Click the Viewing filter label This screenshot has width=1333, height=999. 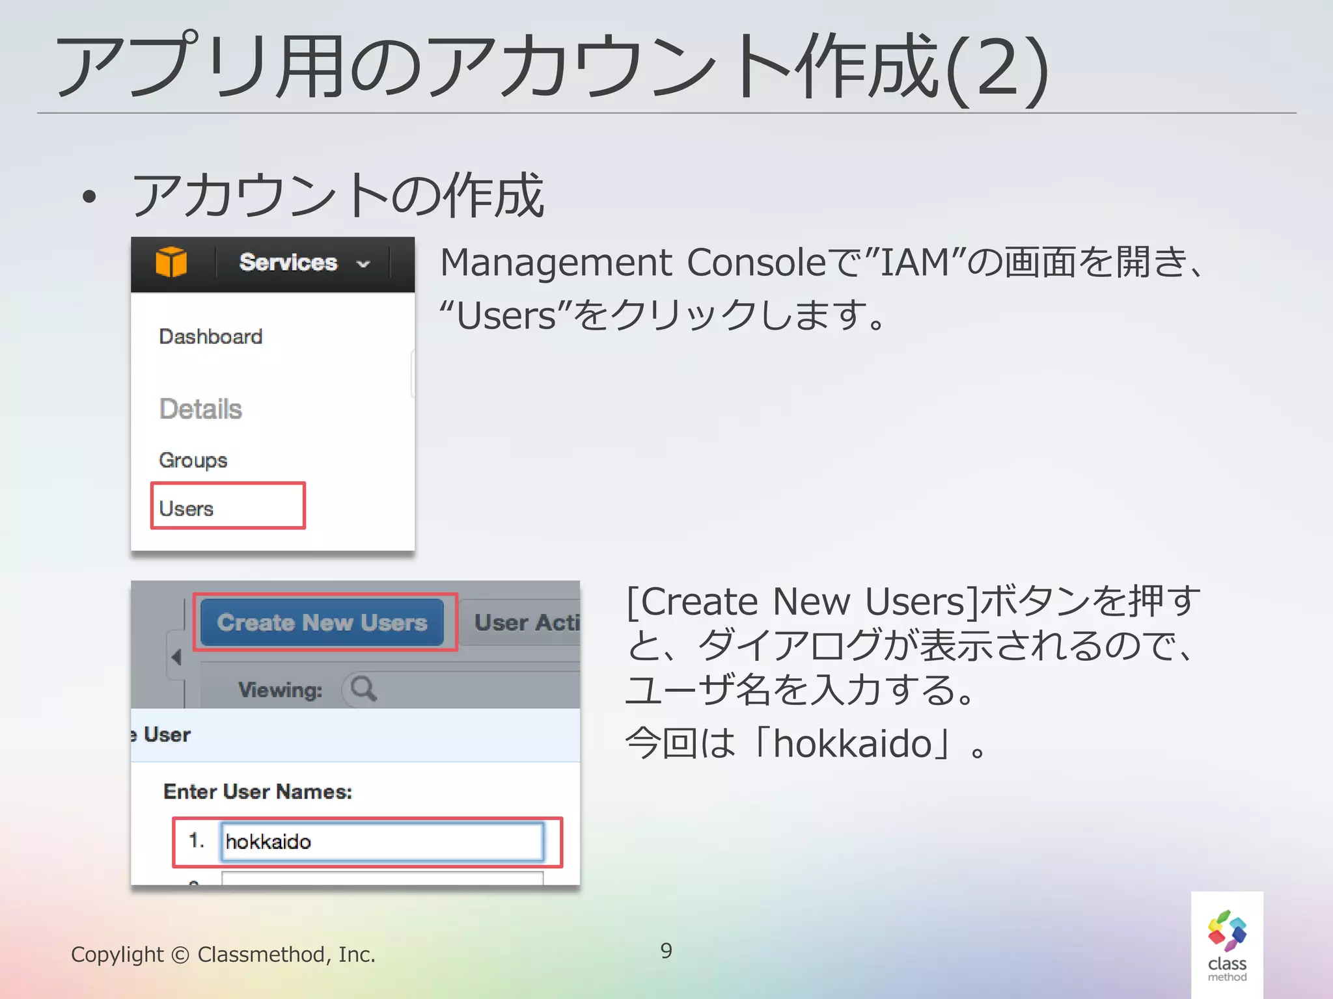coord(281,690)
